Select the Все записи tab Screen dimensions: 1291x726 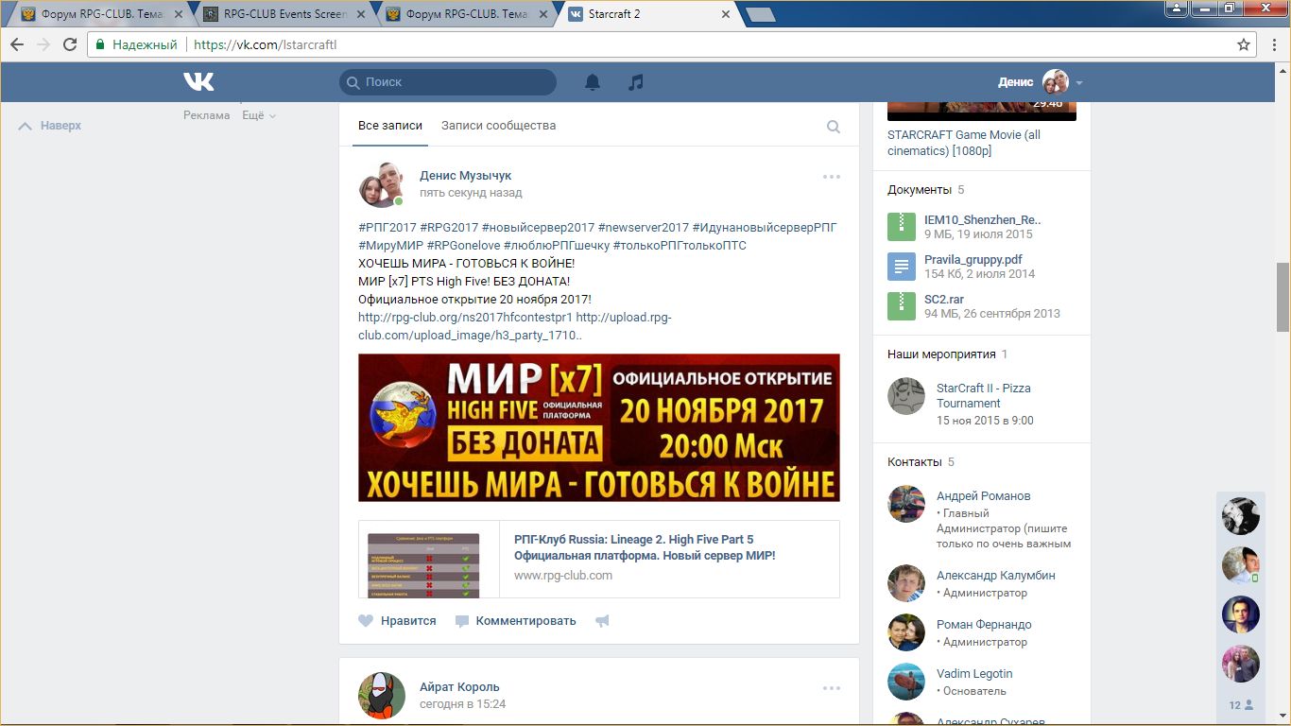point(389,126)
